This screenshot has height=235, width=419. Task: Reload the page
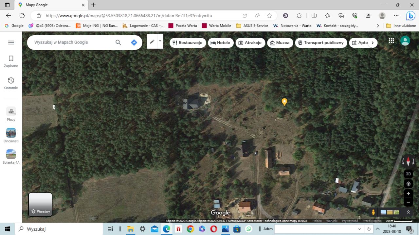[x=22, y=15]
